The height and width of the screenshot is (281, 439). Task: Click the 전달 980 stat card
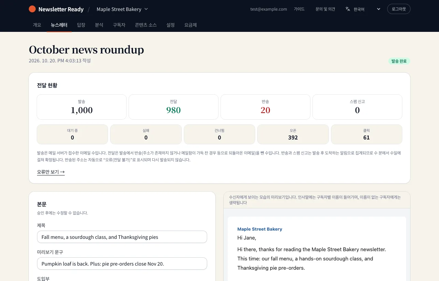(x=174, y=107)
